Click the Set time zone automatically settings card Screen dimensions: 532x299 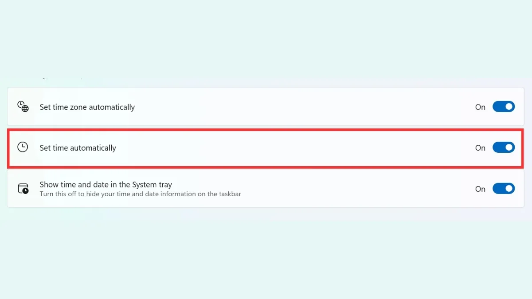click(x=266, y=106)
